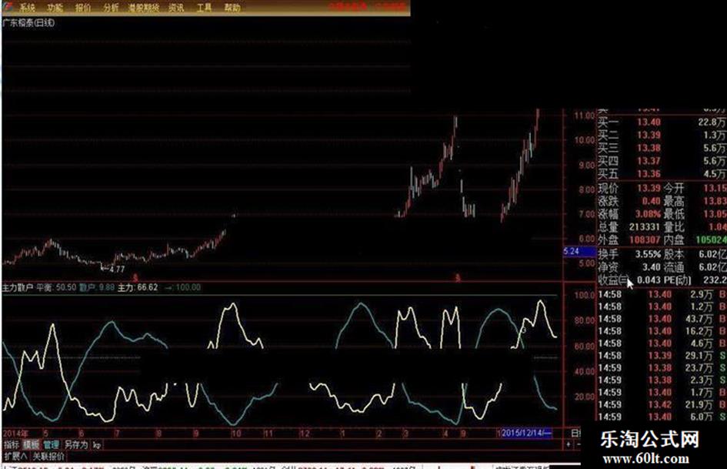Click the trade row showing 43.7万
This screenshot has width=727, height=469.
pyautogui.click(x=662, y=319)
